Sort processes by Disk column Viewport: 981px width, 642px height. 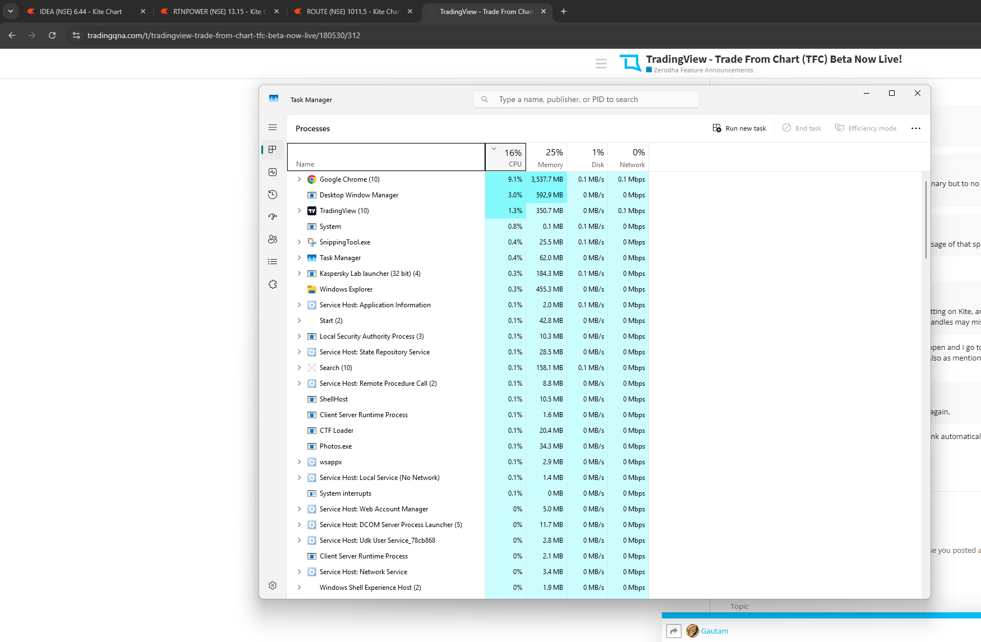[x=588, y=157]
